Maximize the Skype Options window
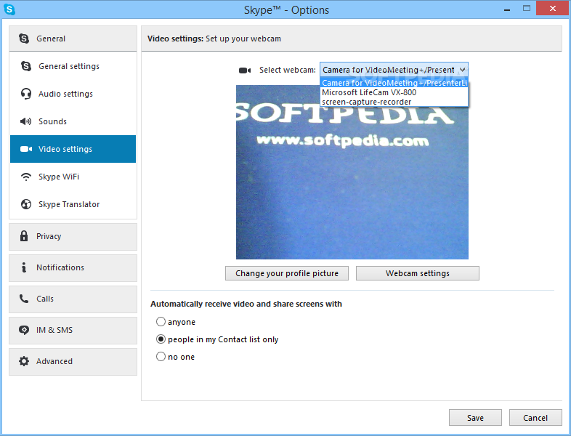The height and width of the screenshot is (436, 571). [x=527, y=9]
